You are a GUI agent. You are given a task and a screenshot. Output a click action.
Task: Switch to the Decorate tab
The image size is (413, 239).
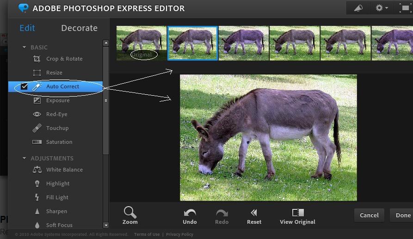click(79, 28)
